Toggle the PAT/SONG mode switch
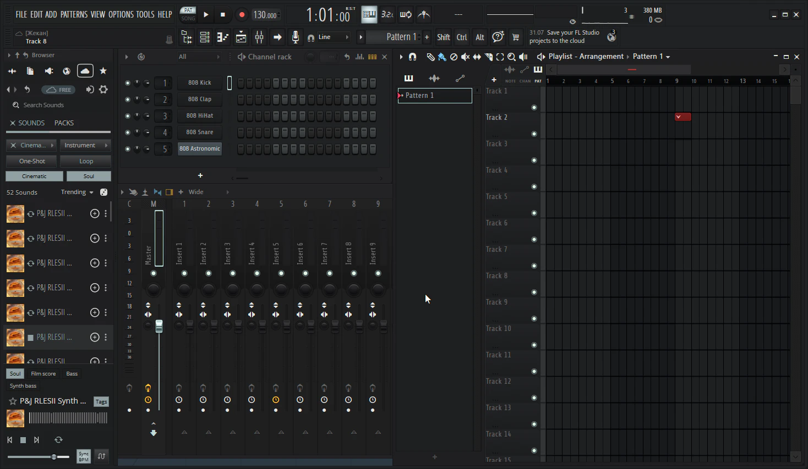808x469 pixels. [188, 14]
